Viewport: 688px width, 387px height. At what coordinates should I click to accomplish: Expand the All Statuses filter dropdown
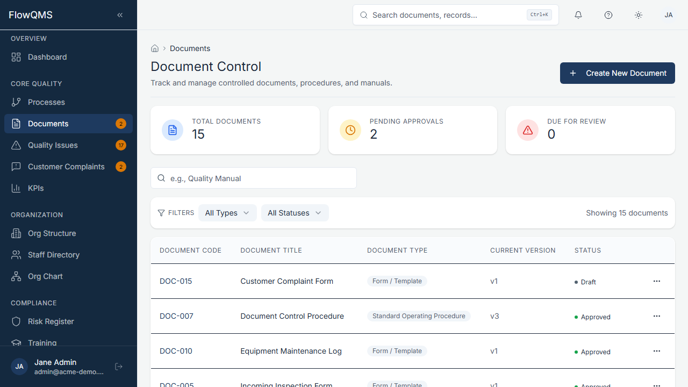(295, 213)
